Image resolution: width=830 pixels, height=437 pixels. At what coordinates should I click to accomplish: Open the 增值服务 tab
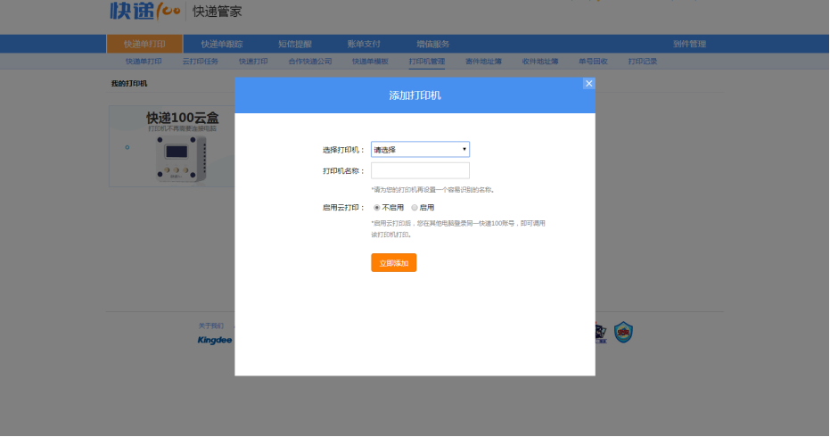[433, 44]
